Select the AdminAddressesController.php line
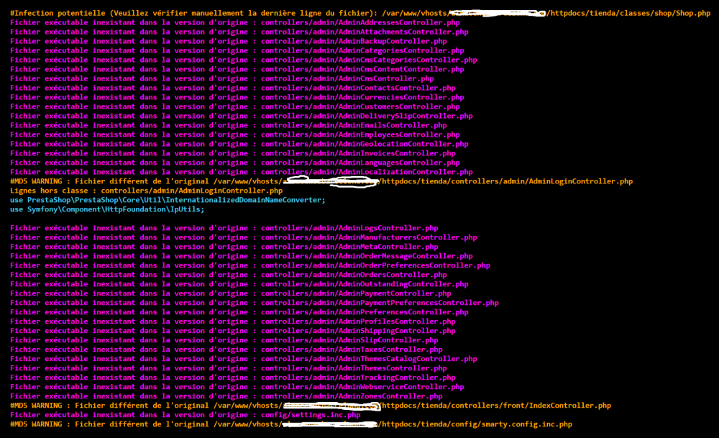This screenshot has width=719, height=438. point(235,22)
